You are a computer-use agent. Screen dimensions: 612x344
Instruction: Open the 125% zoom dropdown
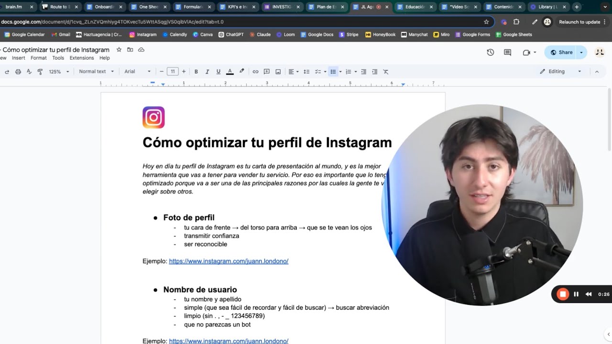tap(59, 72)
